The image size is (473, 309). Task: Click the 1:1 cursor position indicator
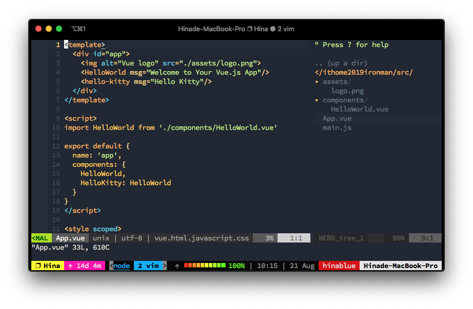pyautogui.click(x=296, y=238)
